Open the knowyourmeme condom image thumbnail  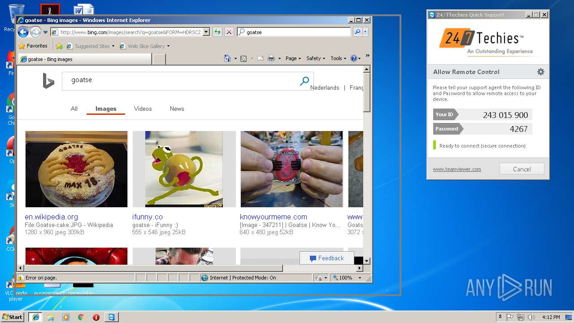[x=291, y=169]
